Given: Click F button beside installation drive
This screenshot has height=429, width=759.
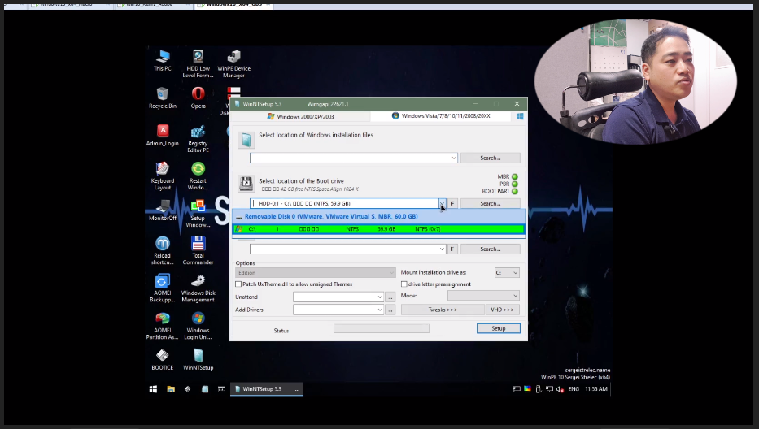Looking at the screenshot, I should point(452,249).
